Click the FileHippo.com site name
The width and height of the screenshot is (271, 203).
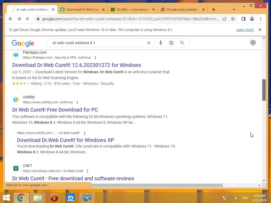[35, 52]
